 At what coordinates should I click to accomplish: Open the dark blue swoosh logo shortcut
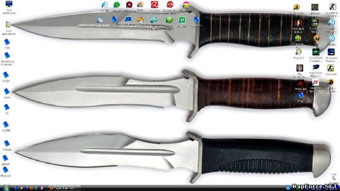pyautogui.click(x=316, y=67)
